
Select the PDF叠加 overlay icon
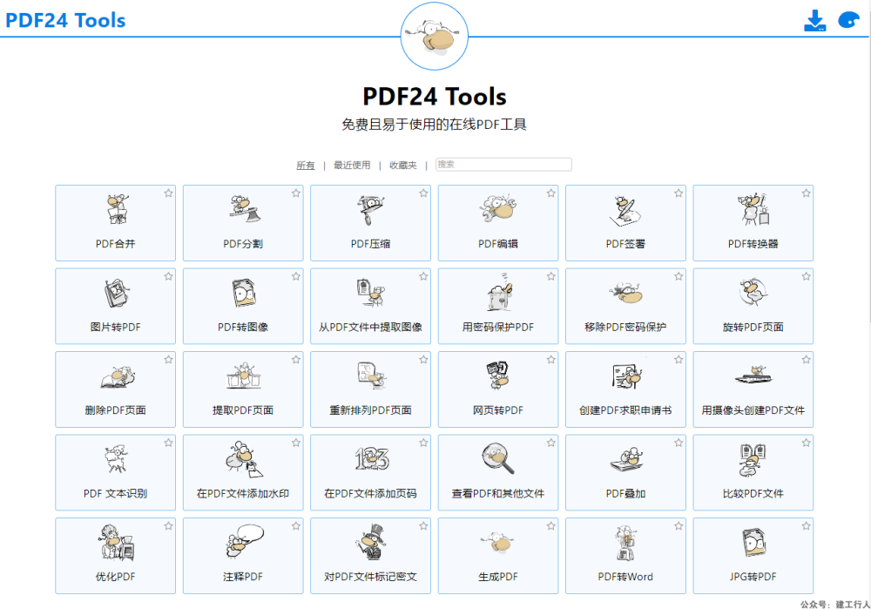click(626, 459)
